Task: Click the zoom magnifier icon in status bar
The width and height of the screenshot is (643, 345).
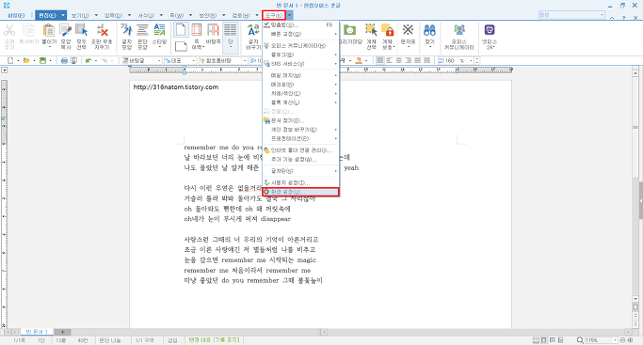Action: click(580, 340)
